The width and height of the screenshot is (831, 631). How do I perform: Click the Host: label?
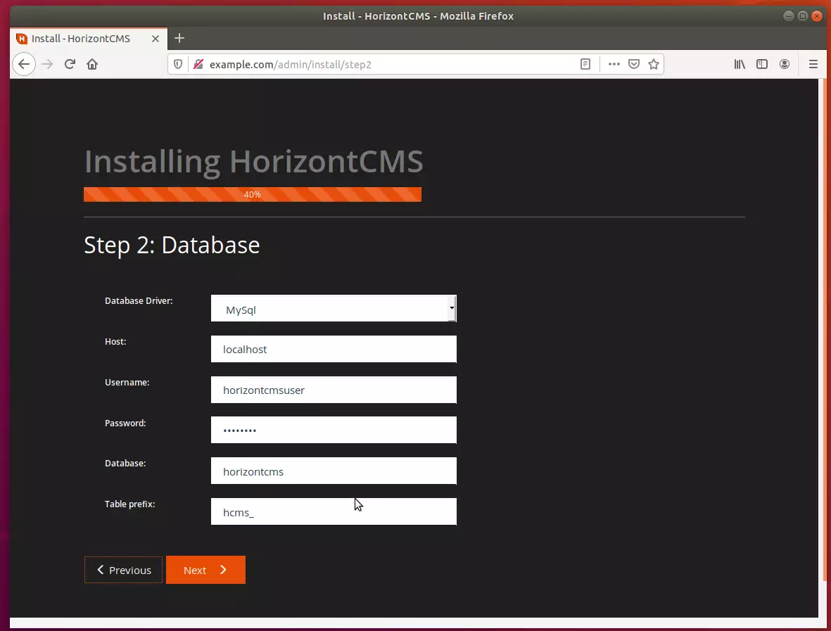click(115, 342)
